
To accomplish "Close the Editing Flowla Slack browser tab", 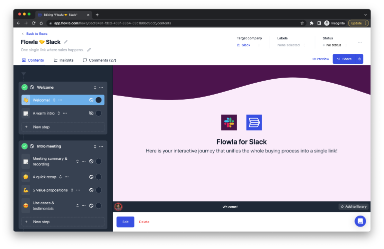I will (x=88, y=15).
